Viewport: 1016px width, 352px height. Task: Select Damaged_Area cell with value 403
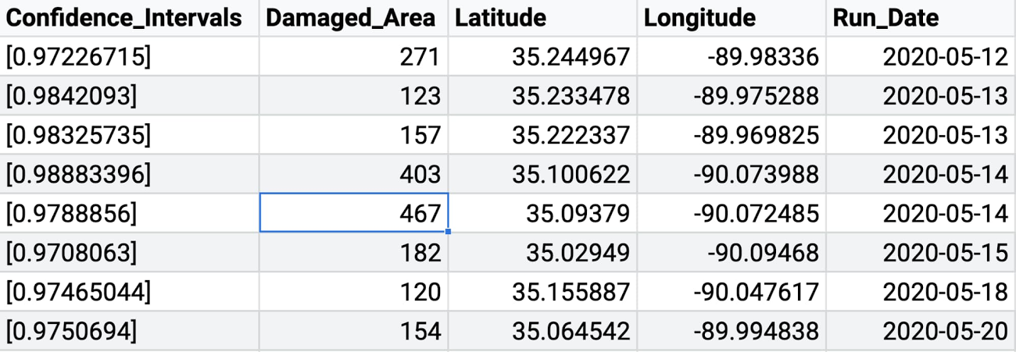tap(353, 173)
